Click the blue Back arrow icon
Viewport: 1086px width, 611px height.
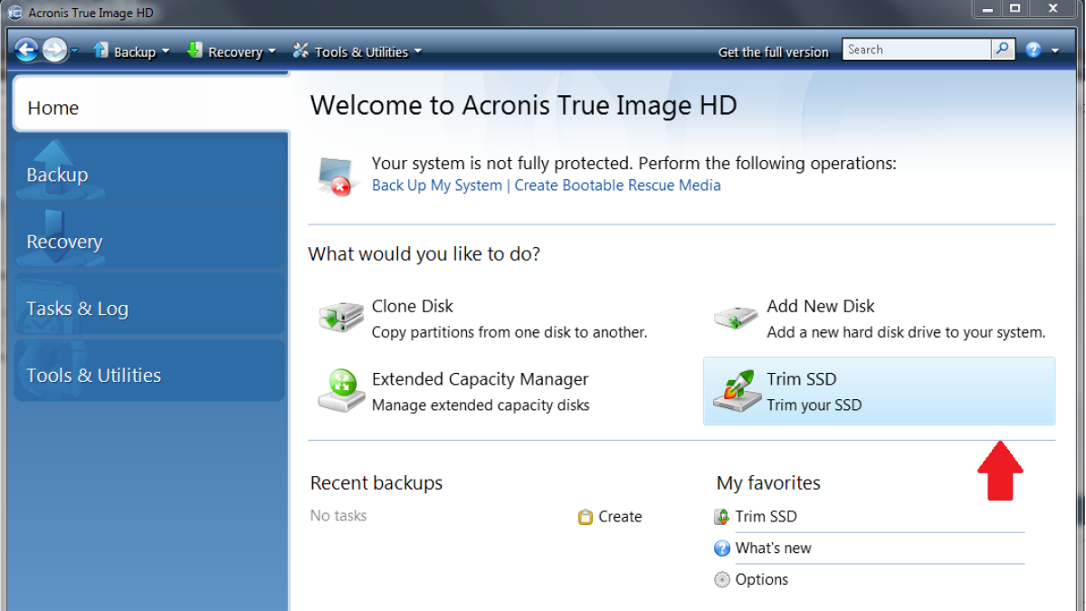pyautogui.click(x=26, y=50)
